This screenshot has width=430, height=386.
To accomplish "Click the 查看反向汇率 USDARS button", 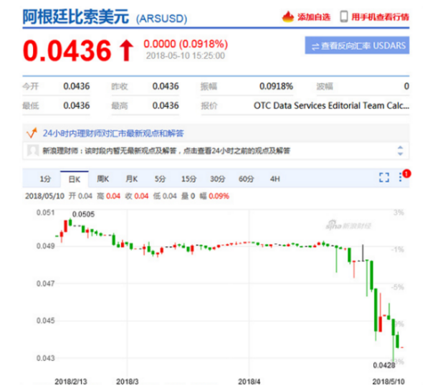I will 357,47.
